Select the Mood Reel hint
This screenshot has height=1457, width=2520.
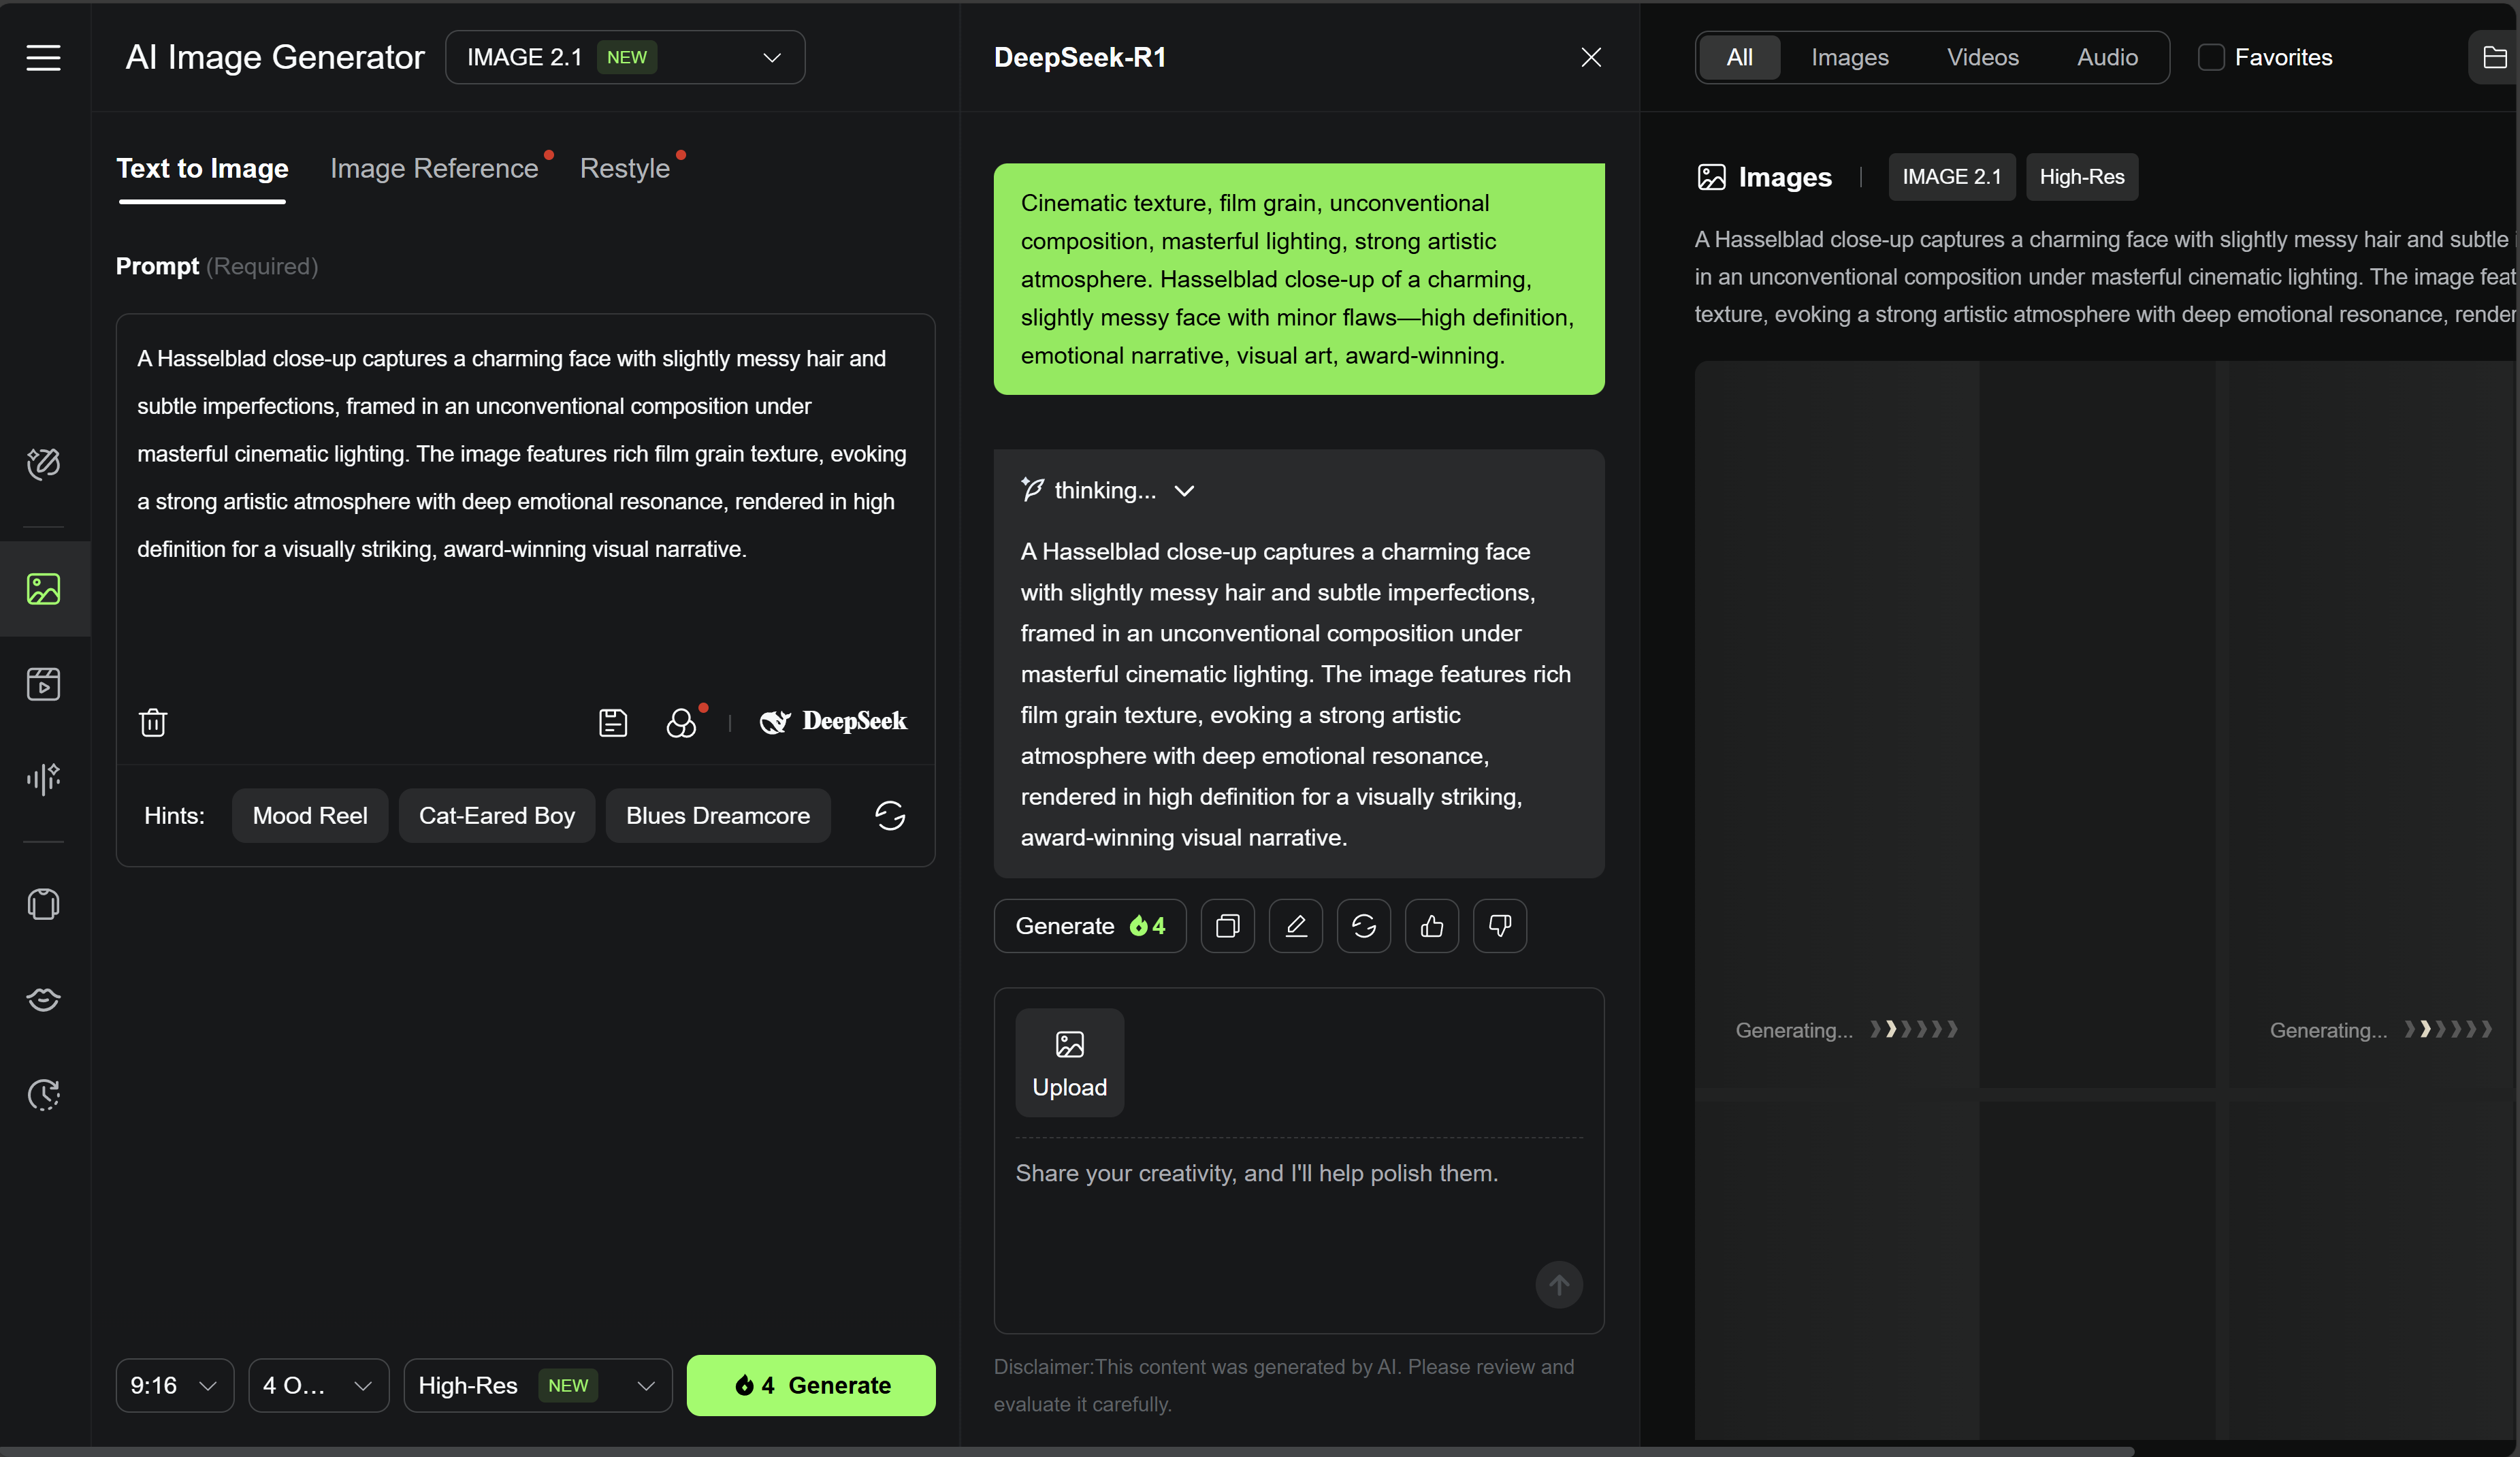click(x=309, y=816)
